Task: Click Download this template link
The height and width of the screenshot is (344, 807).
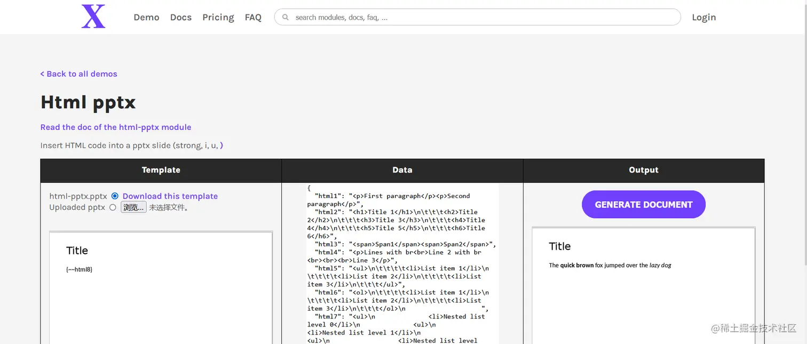Action: point(170,196)
